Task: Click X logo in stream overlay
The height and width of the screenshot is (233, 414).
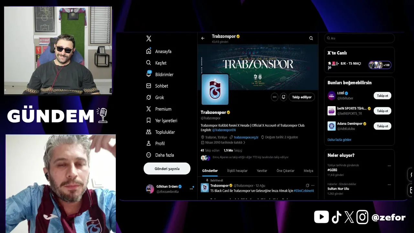Action: 349,217
